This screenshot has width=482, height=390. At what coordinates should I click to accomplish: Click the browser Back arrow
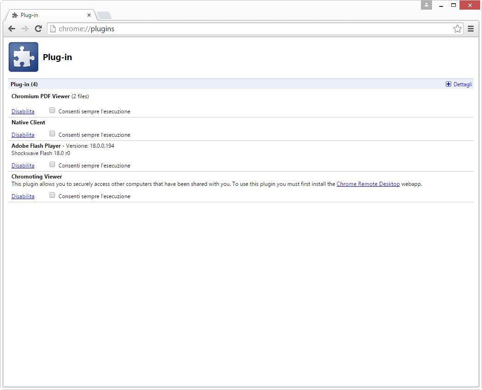[x=11, y=28]
